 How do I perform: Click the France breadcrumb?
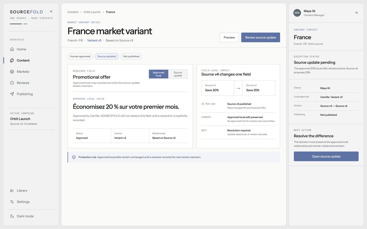[x=111, y=12]
